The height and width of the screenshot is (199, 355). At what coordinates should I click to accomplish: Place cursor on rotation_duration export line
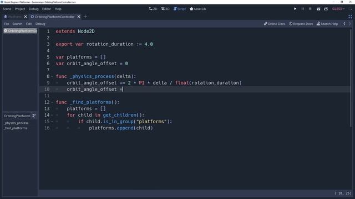104,44
